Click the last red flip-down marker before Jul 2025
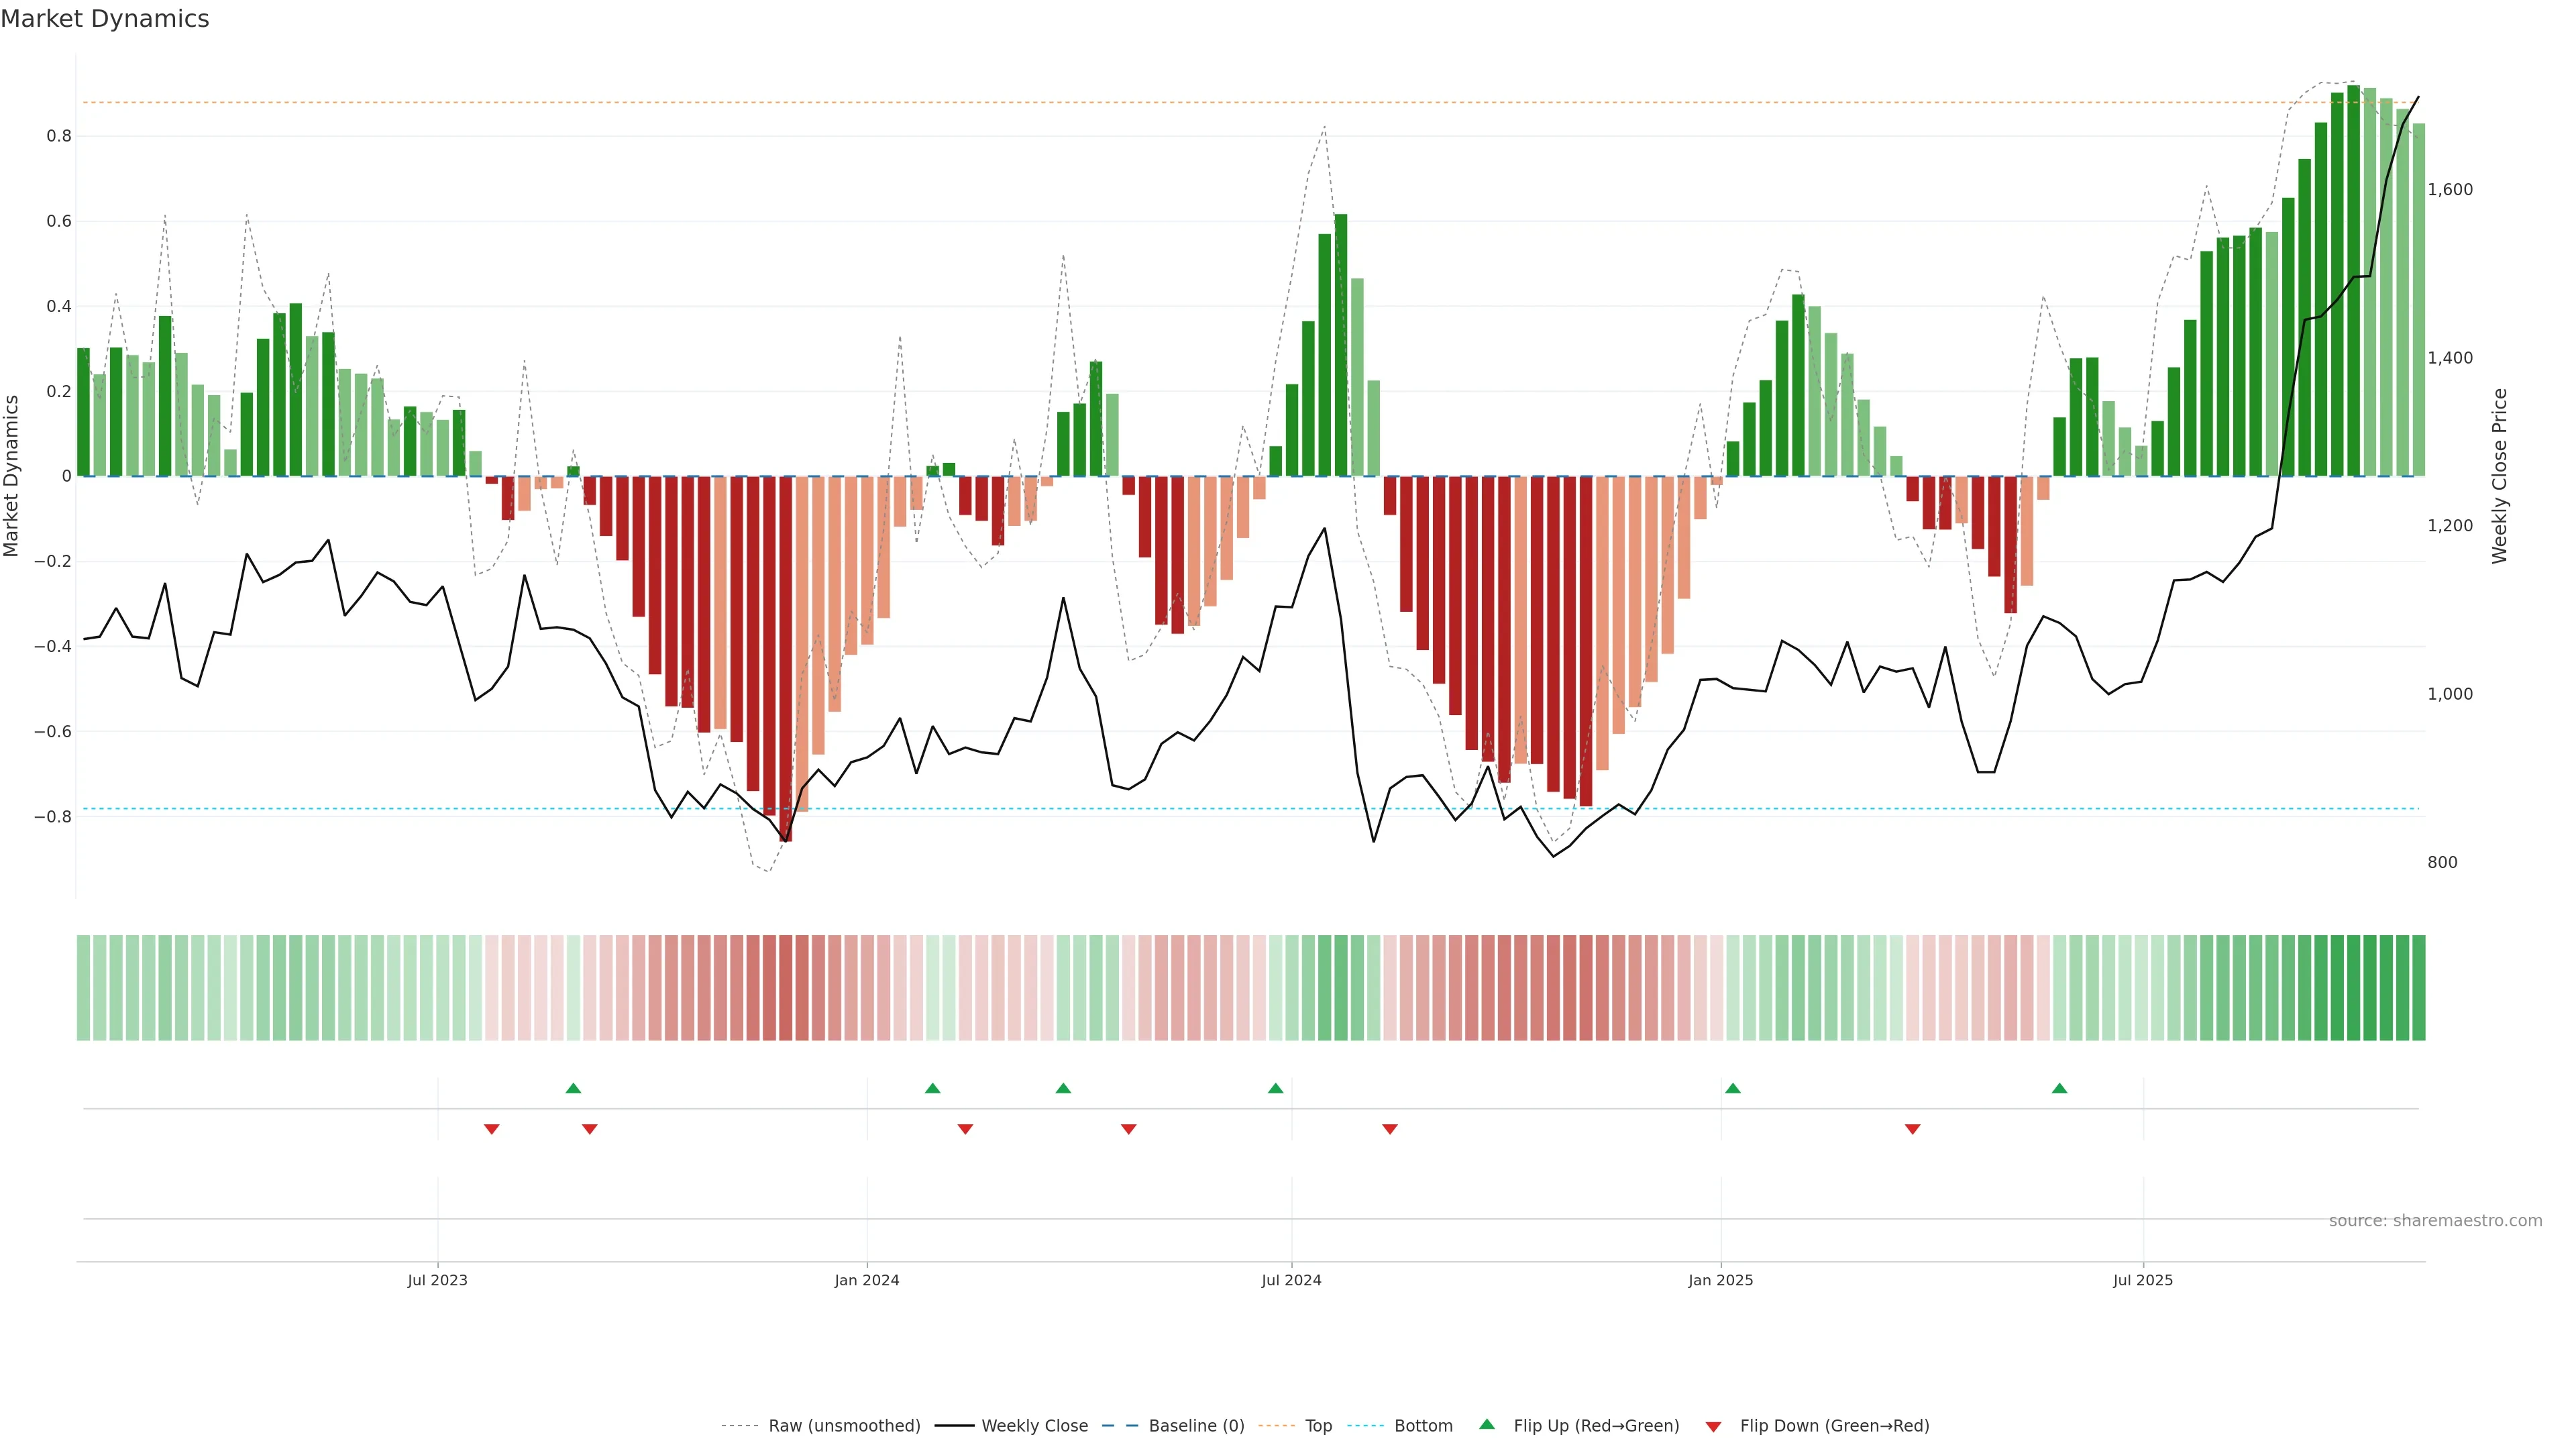Image resolution: width=2576 pixels, height=1449 pixels. tap(1912, 1129)
